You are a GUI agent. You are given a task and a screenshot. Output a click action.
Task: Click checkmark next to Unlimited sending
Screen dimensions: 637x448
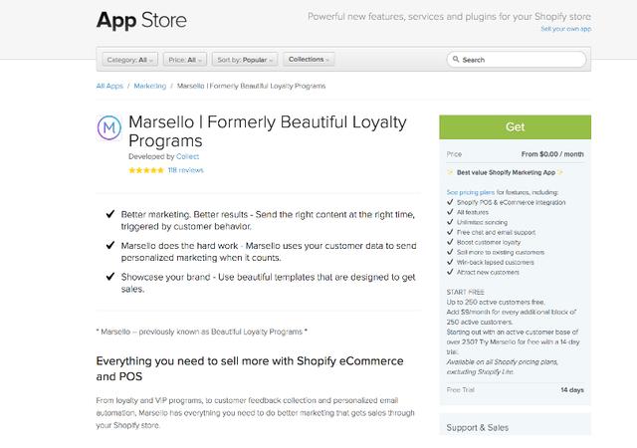tap(450, 222)
